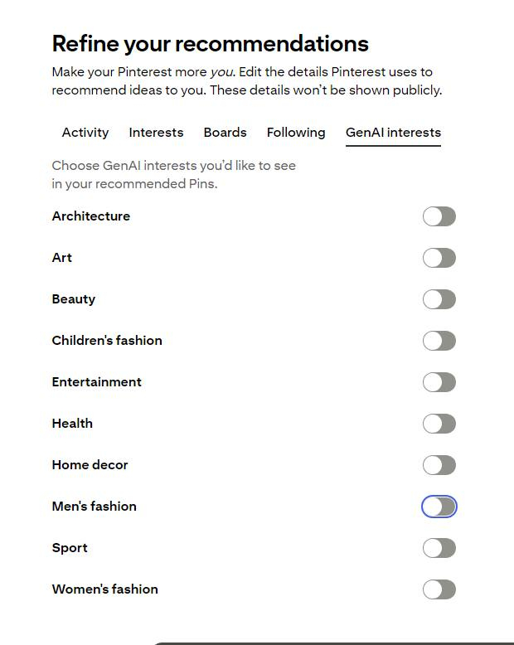The height and width of the screenshot is (645, 514).
Task: Toggle the focused Men's fashion switch
Action: [x=439, y=507]
